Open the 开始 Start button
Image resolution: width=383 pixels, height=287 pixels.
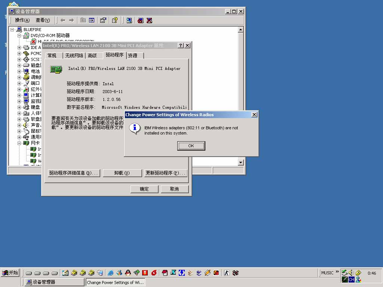click(x=10, y=273)
